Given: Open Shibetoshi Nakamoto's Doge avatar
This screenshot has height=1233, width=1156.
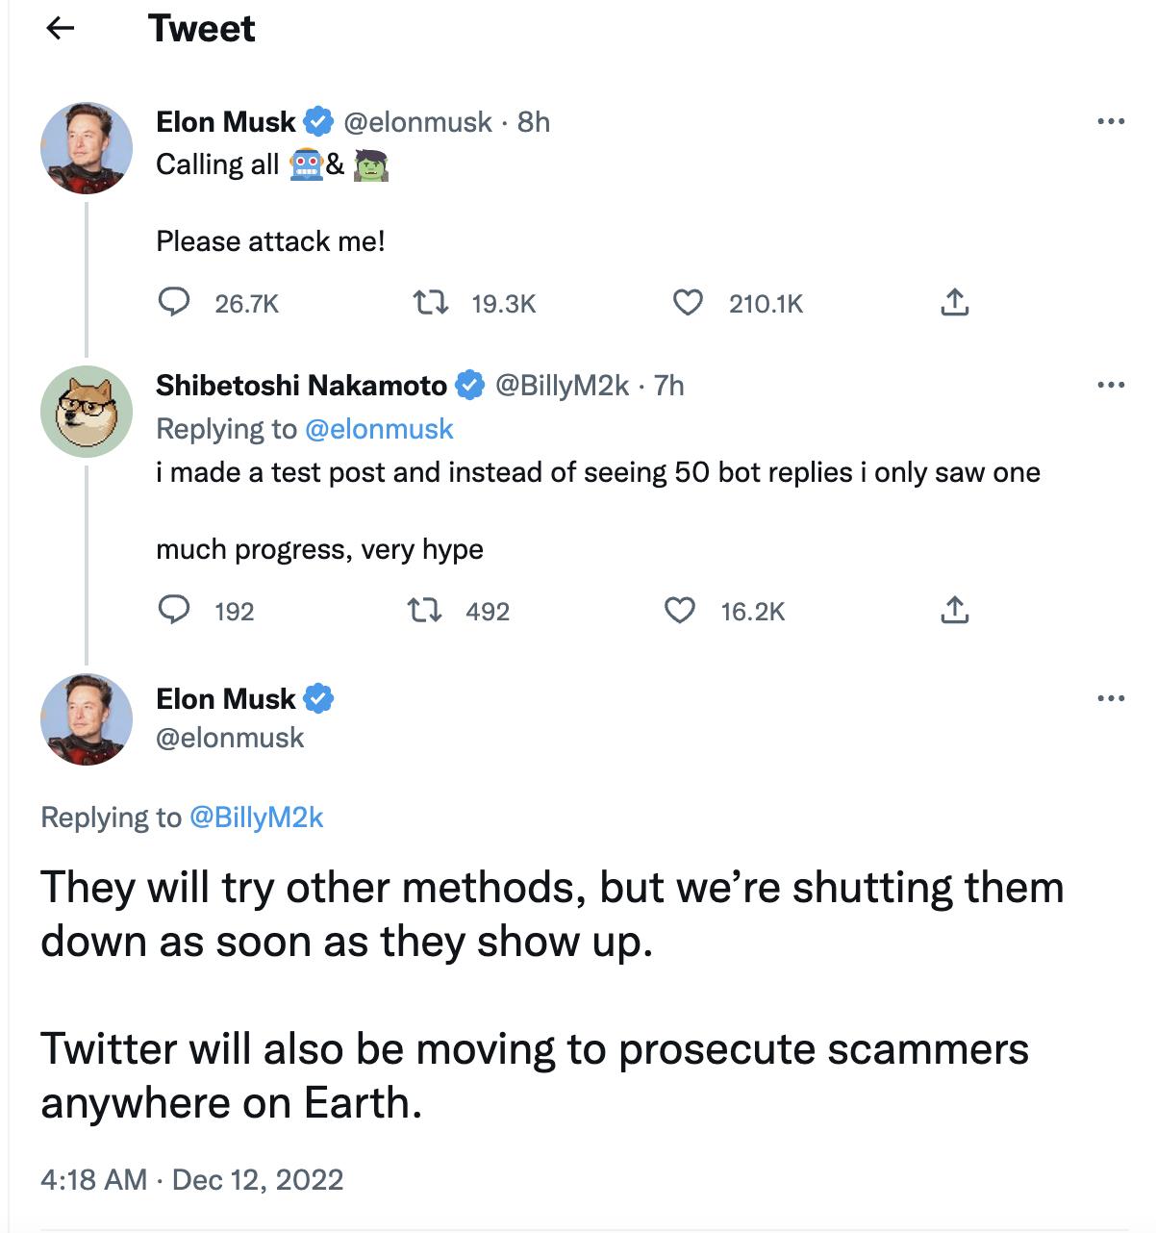Looking at the screenshot, I should pyautogui.click(x=87, y=412).
